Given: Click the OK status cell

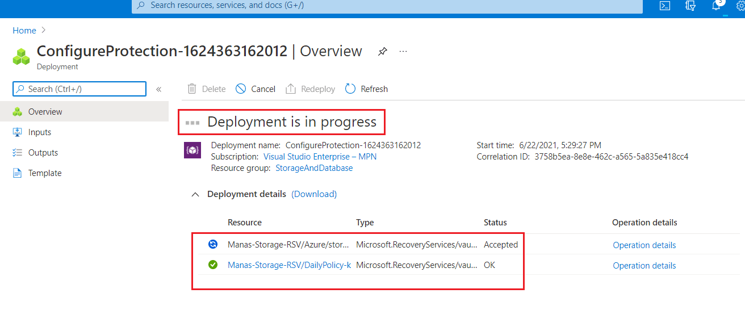Looking at the screenshot, I should click(489, 265).
